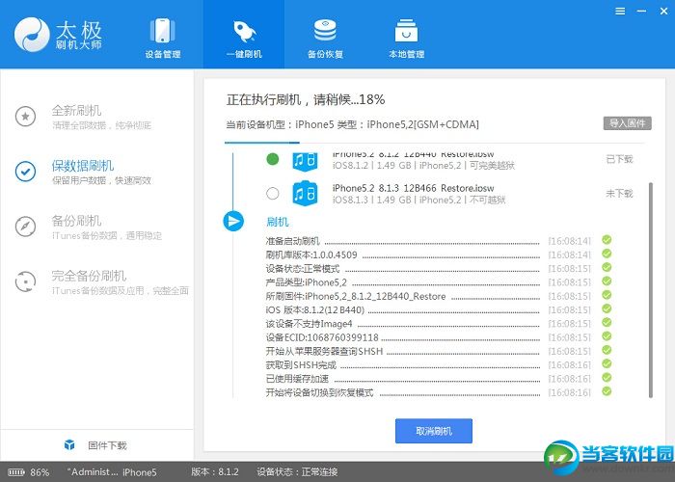Click the green check for 该设备不支持Image4 row
675x482 pixels.
607,322
